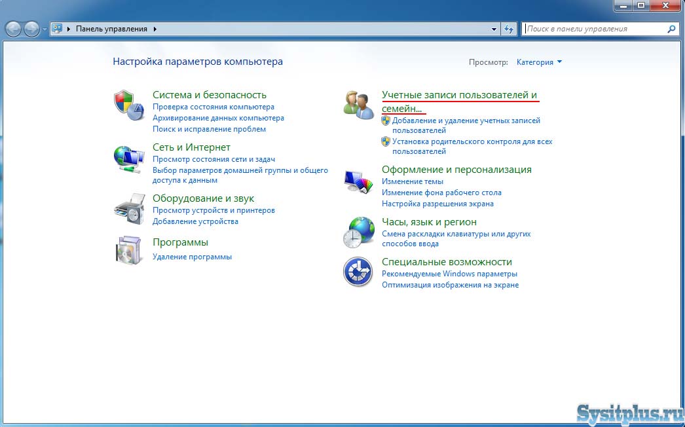685x427 pixels.
Task: Click the Hardware and Sound printer icon
Action: 129,209
